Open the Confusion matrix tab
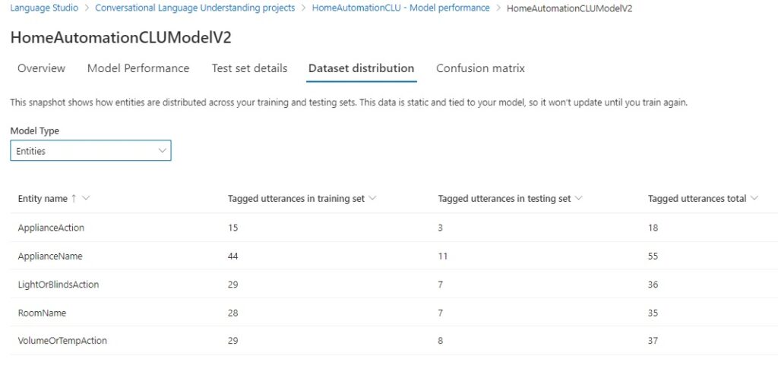Viewport: 778px width, 365px height. pos(480,68)
